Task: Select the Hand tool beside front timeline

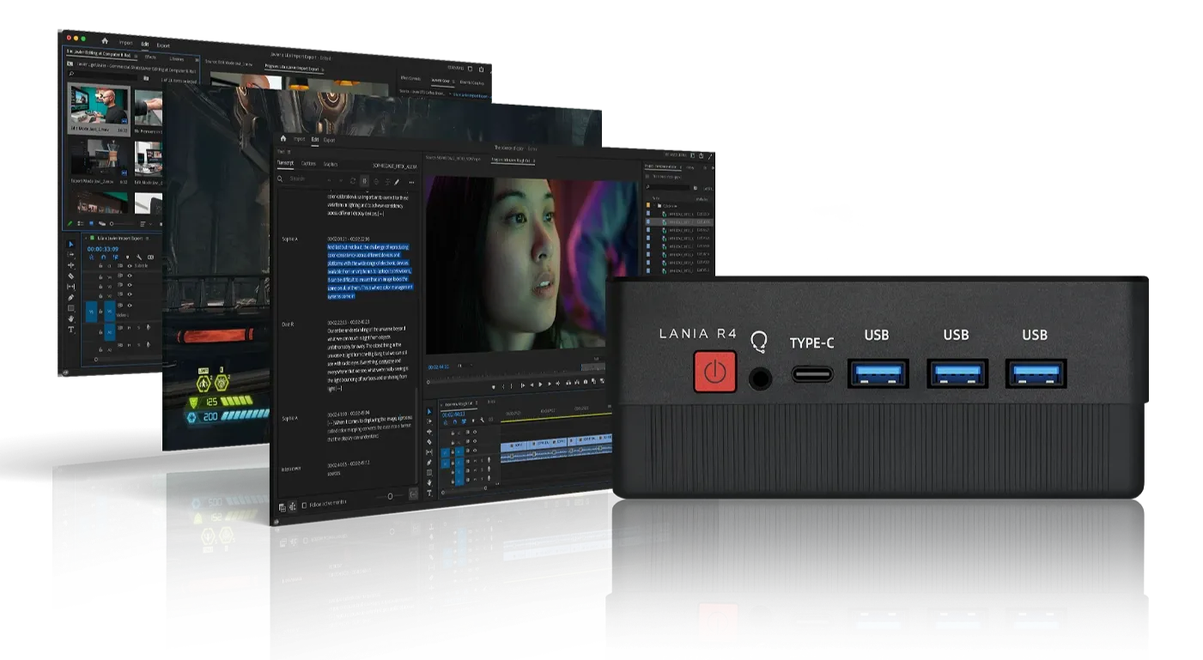Action: coord(430,482)
